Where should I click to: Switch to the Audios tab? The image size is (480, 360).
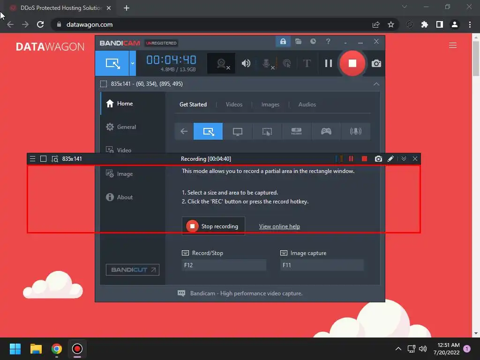tap(307, 105)
